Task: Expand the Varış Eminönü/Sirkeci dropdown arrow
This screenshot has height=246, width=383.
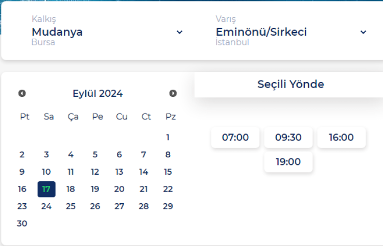Action: coord(363,32)
